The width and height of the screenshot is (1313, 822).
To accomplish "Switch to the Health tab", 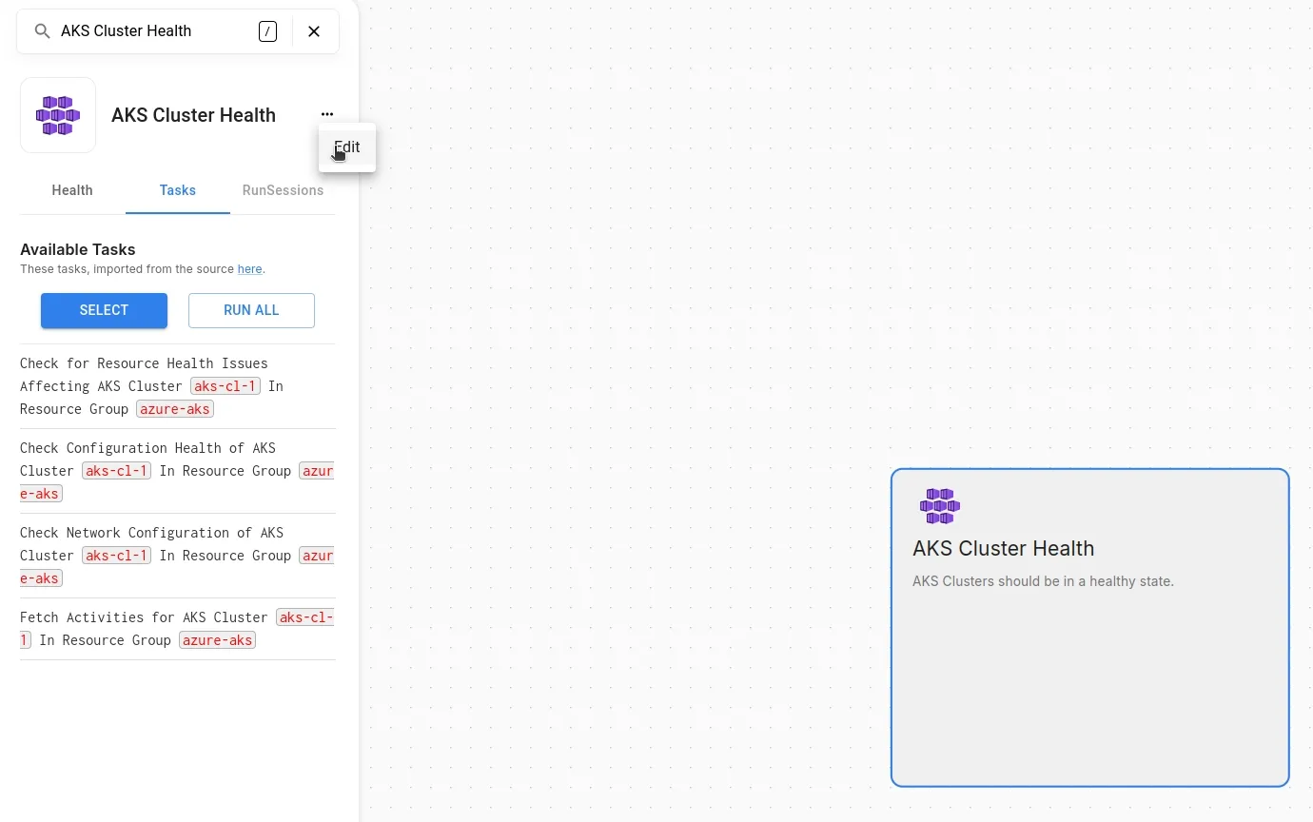I will 72,190.
